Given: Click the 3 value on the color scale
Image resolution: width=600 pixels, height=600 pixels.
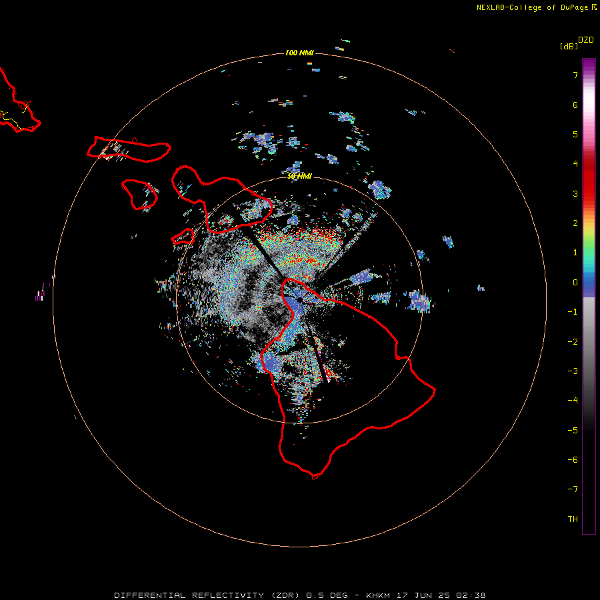Looking at the screenshot, I should coord(575,193).
